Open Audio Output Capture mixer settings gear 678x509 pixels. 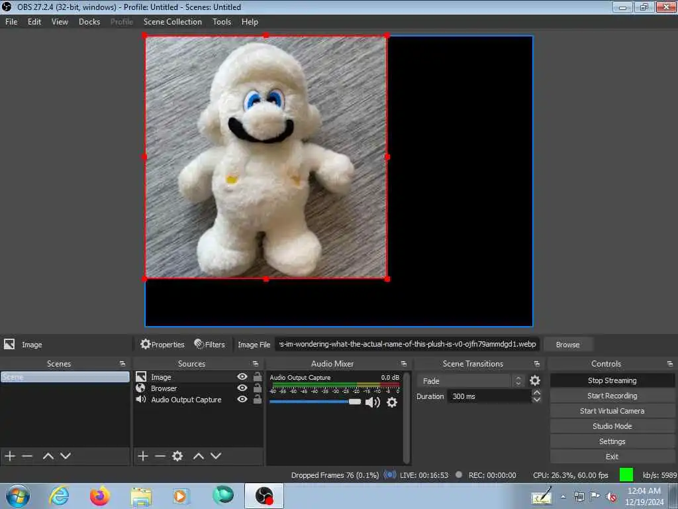point(392,402)
